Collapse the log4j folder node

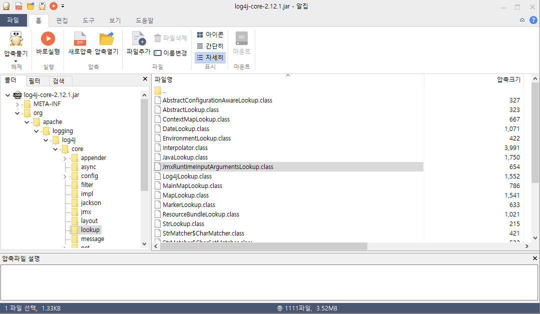[46, 140]
